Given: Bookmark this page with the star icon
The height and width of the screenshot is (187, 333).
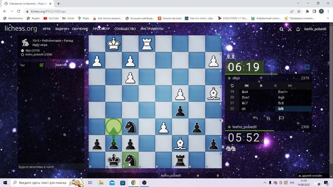Looking at the screenshot, I should [299, 11].
